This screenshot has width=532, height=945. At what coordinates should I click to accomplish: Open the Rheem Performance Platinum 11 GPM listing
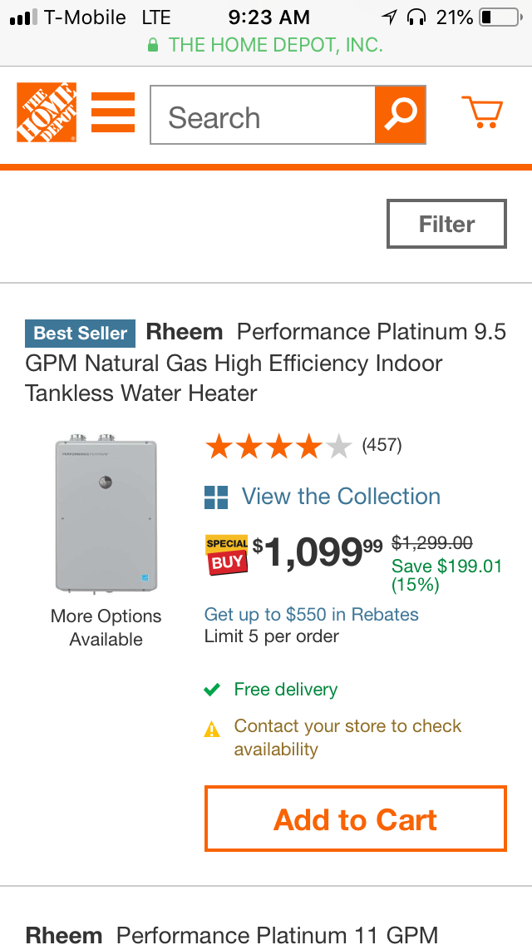pyautogui.click(x=232, y=935)
